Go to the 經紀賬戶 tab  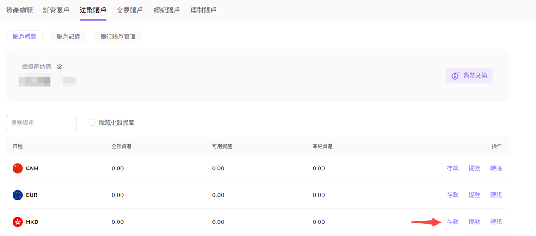[167, 10]
